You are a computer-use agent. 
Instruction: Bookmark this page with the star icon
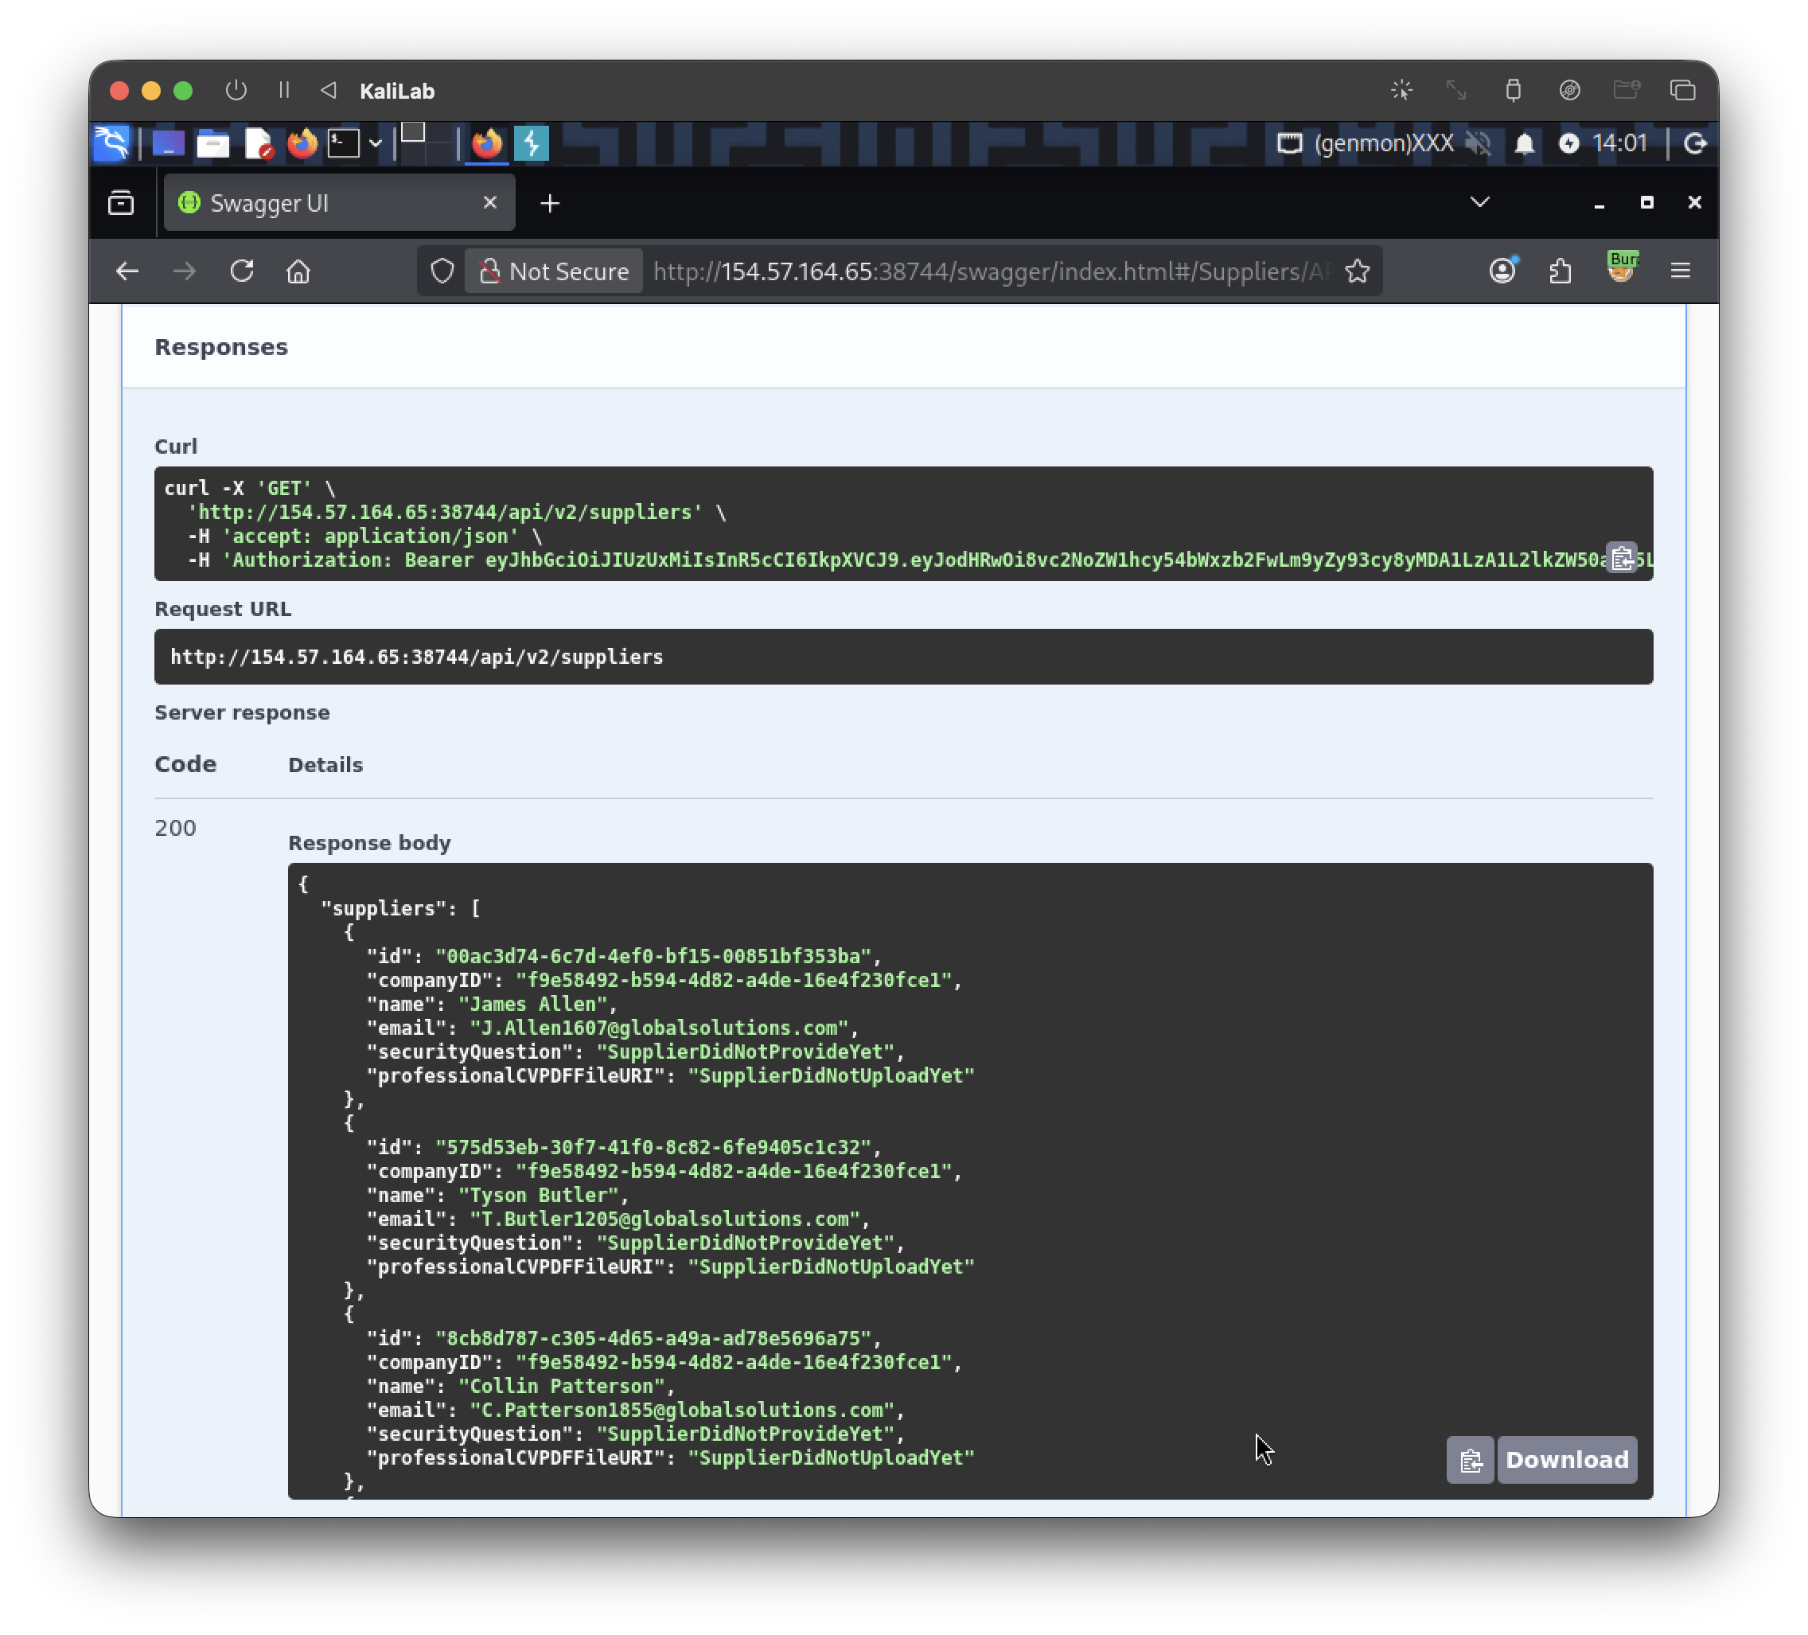point(1357,271)
